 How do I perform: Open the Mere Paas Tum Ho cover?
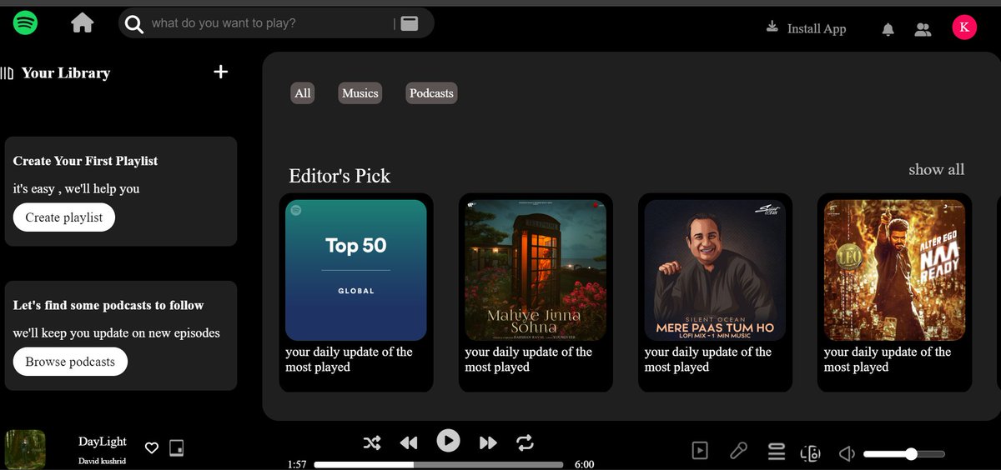pos(715,270)
